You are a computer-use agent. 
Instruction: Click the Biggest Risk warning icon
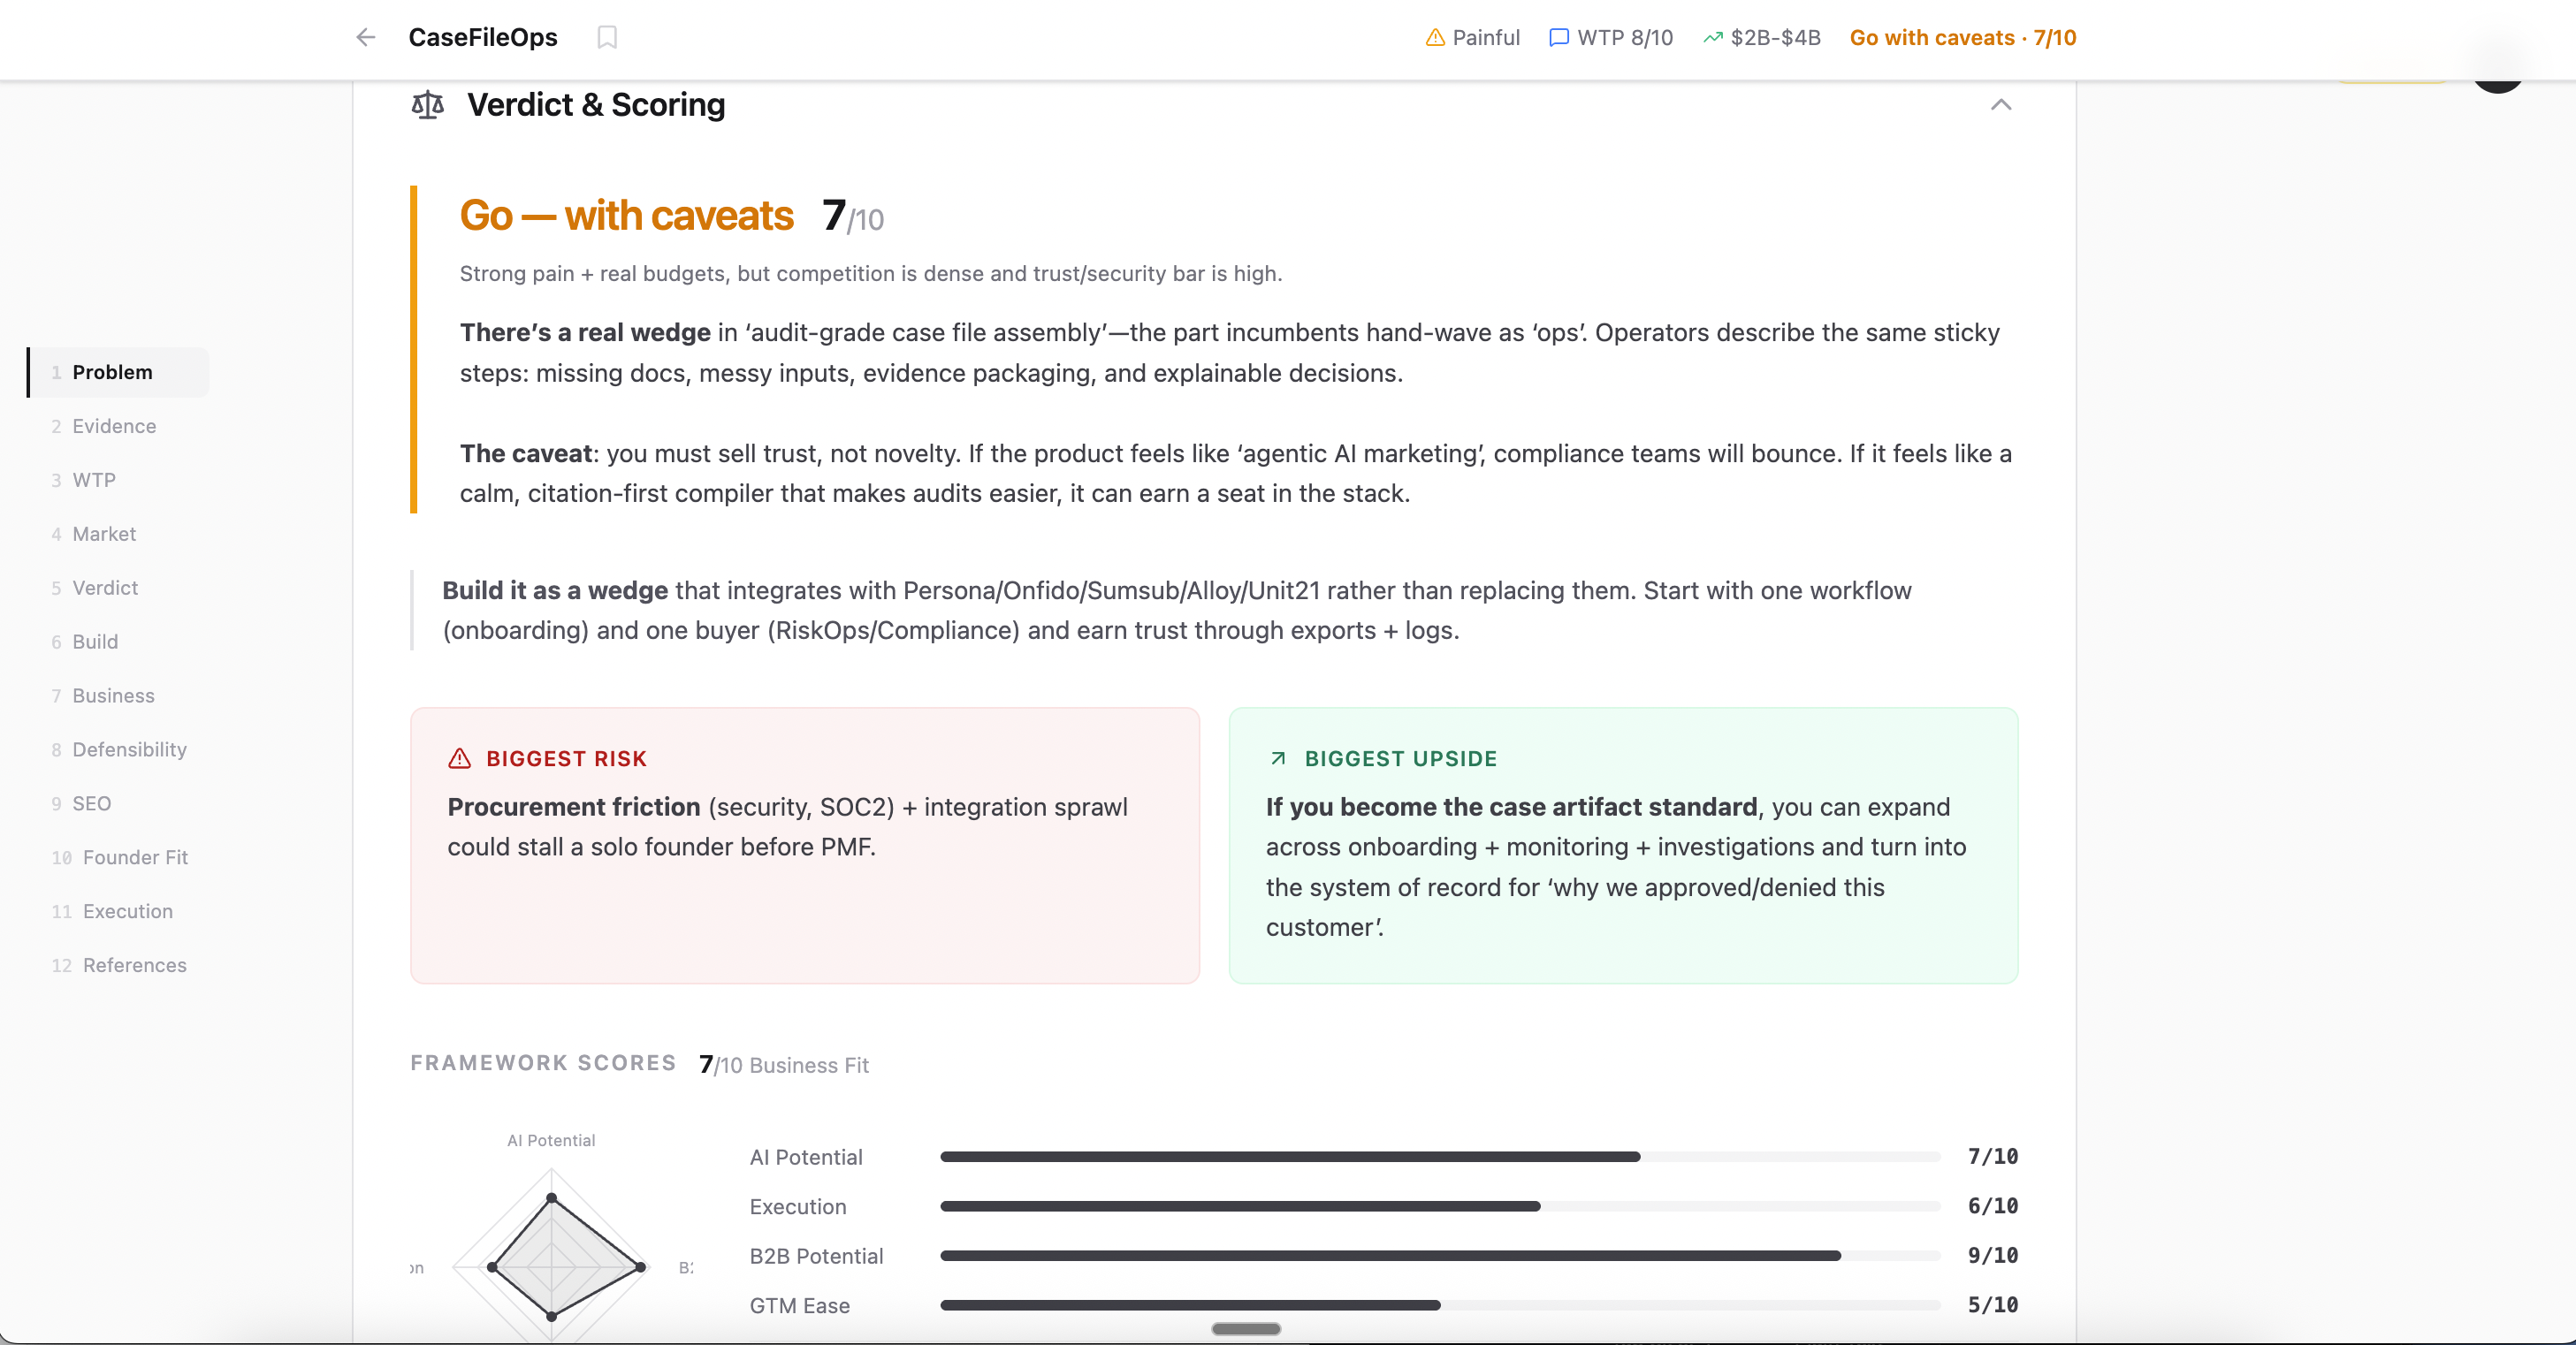459,758
